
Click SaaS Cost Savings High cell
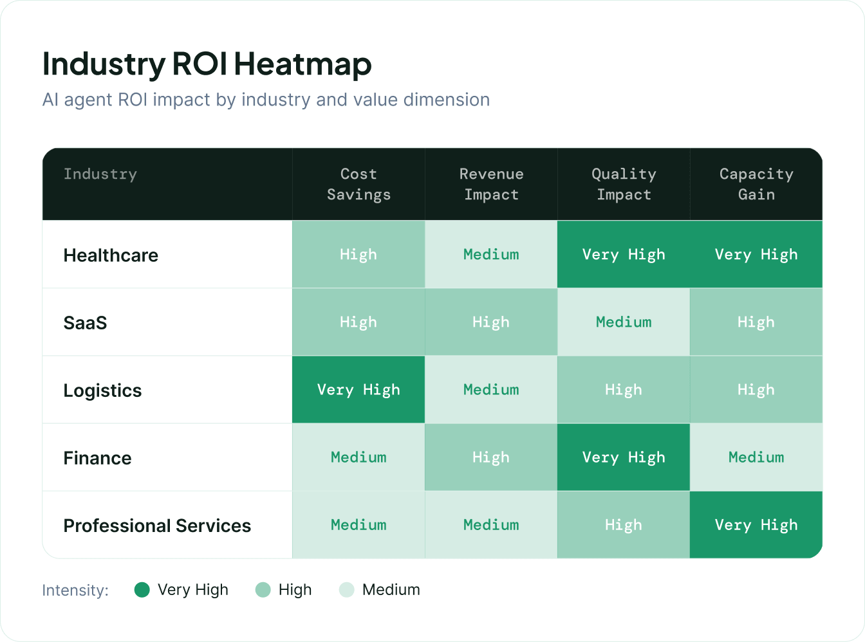click(358, 322)
